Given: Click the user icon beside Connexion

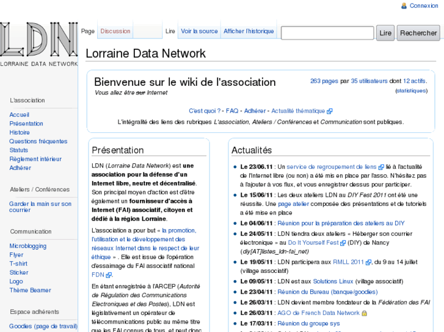Looking at the screenshot, I should pyautogui.click(x=404, y=5).
